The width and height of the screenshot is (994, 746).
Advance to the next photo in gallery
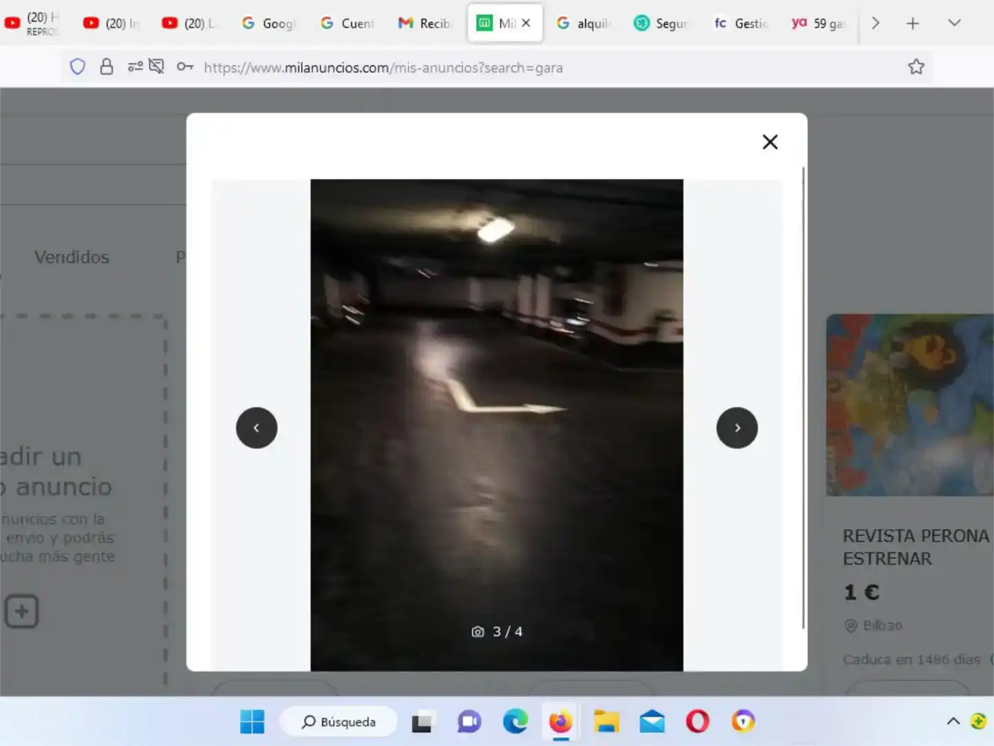(x=737, y=428)
